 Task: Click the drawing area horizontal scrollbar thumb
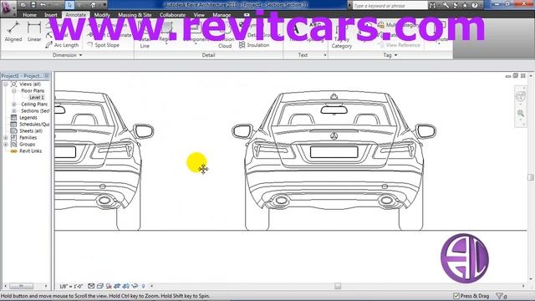338,286
